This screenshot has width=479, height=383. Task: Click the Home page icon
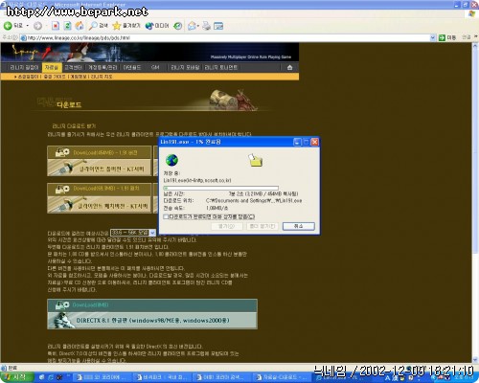[x=80, y=26]
